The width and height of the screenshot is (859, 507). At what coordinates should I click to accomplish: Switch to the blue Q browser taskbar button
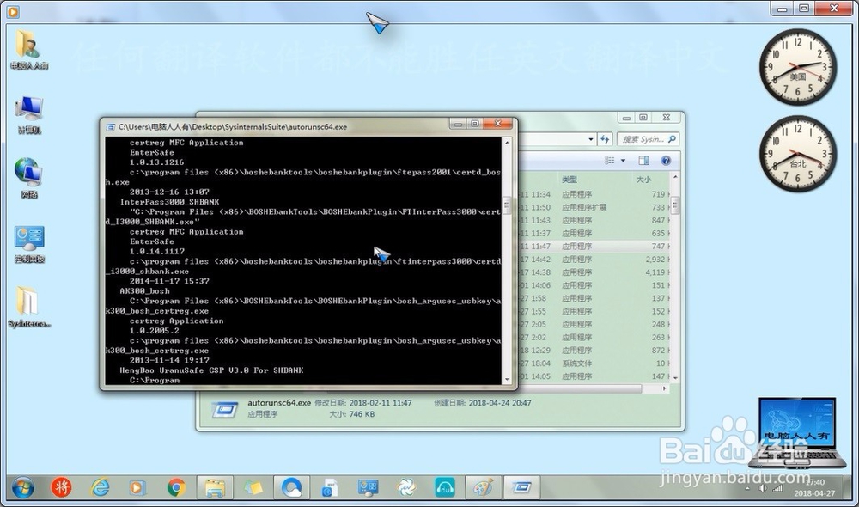pyautogui.click(x=291, y=486)
